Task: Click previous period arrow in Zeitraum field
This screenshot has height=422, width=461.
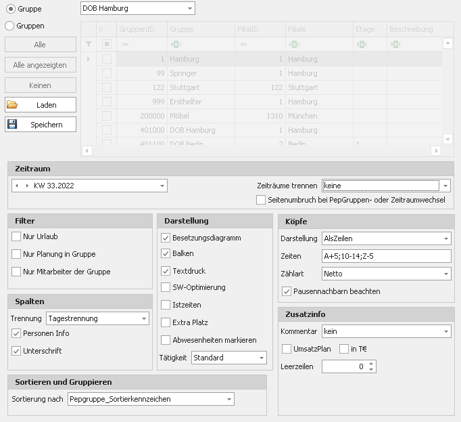Action: click(16, 186)
